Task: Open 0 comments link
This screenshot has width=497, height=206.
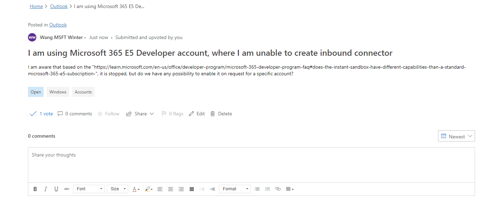Action: pos(75,114)
